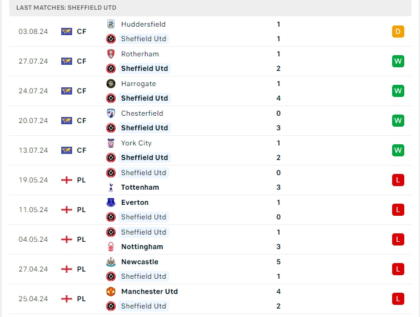The height and width of the screenshot is (317, 420).
Task: Click the orange D result badge
Action: (x=398, y=32)
